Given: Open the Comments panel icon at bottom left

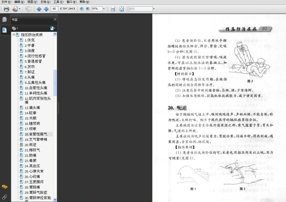Looking at the screenshot, I should coord(4,186).
